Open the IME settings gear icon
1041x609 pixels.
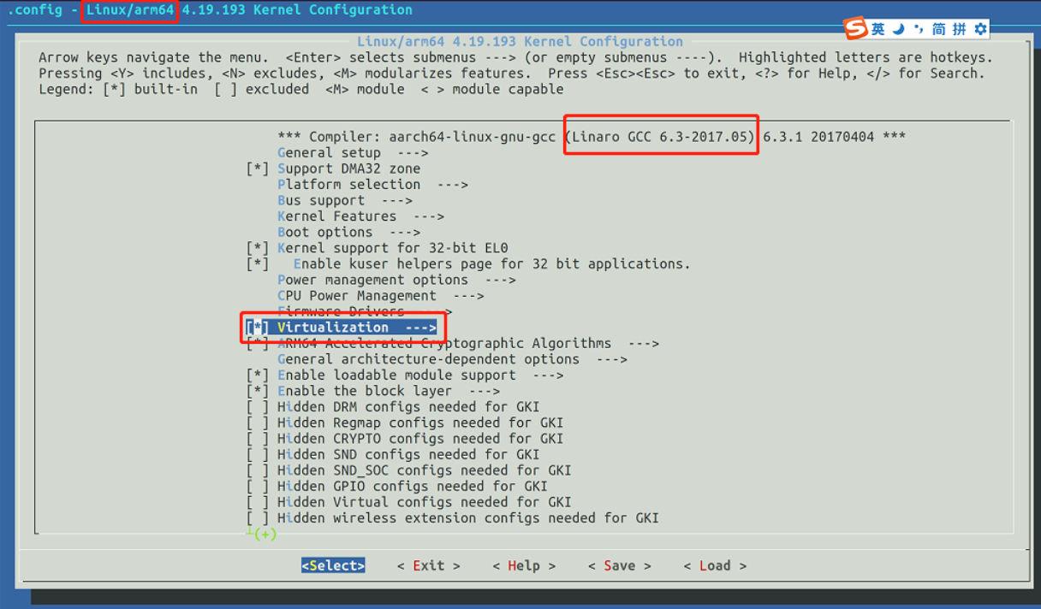(x=980, y=29)
